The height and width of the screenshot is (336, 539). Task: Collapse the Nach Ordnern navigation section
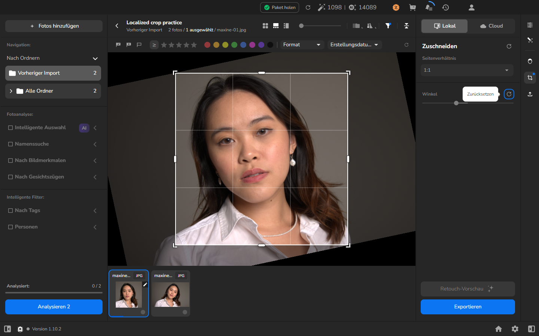[x=95, y=59]
